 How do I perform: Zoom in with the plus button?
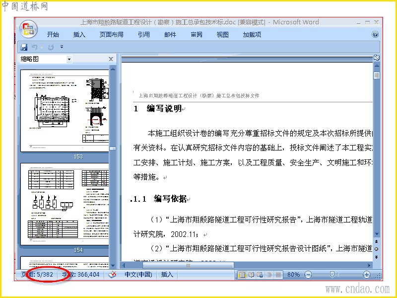tap(366, 275)
